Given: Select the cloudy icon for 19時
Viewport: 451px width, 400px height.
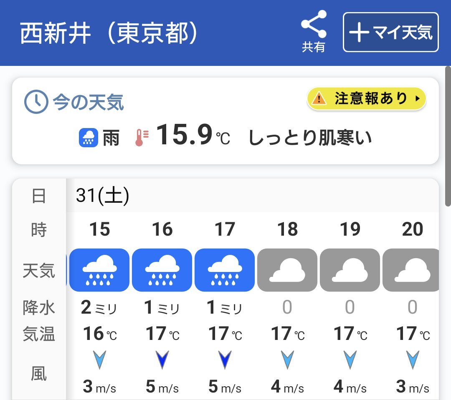Looking at the screenshot, I should [x=350, y=270].
